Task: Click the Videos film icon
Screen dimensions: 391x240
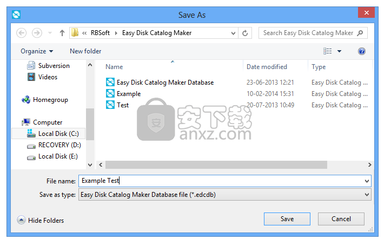Action: (x=31, y=77)
